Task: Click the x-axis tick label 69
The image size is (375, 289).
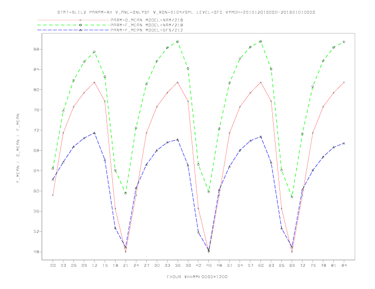Action: [x=292, y=265]
